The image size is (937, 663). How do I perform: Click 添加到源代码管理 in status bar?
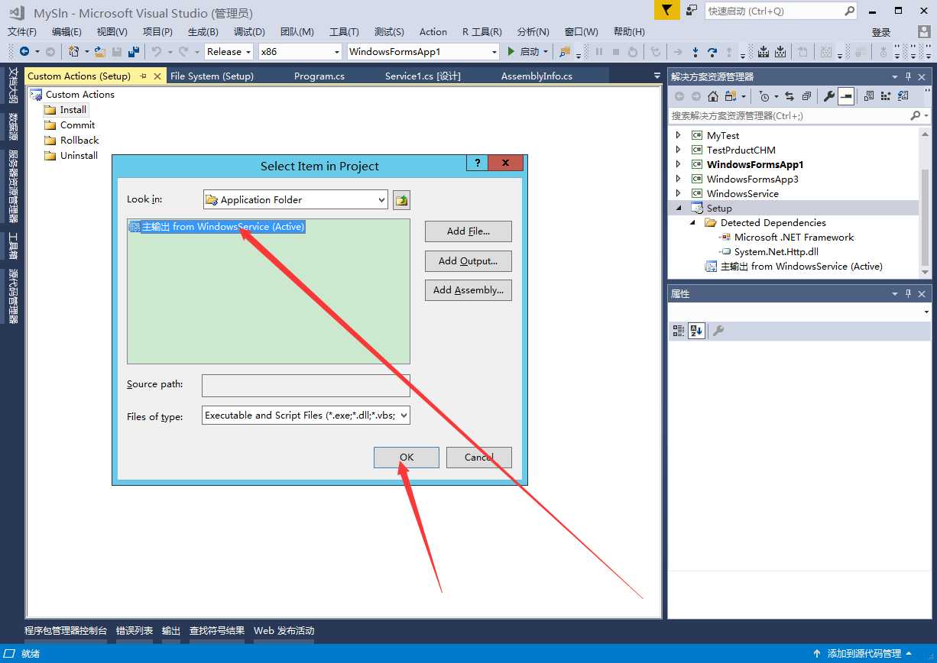864,654
